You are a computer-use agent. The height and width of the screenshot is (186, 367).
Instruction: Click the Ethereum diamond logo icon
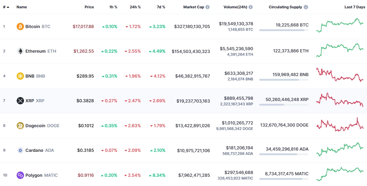(x=20, y=51)
